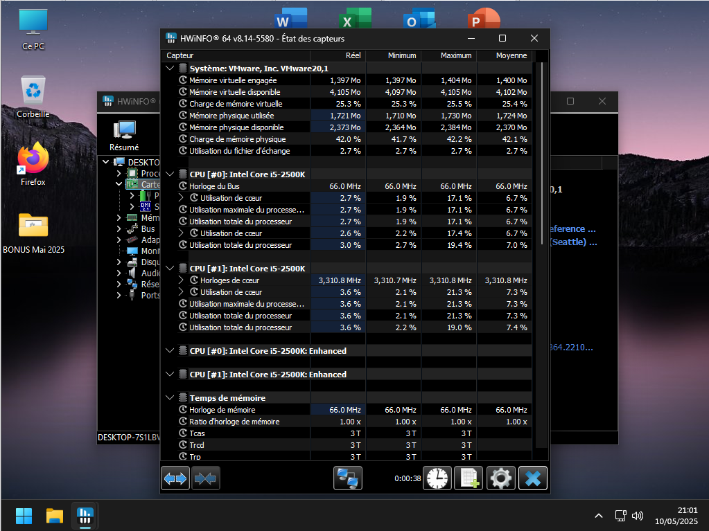
Task: Open File Explorer from the taskbar
Action: coord(55,516)
